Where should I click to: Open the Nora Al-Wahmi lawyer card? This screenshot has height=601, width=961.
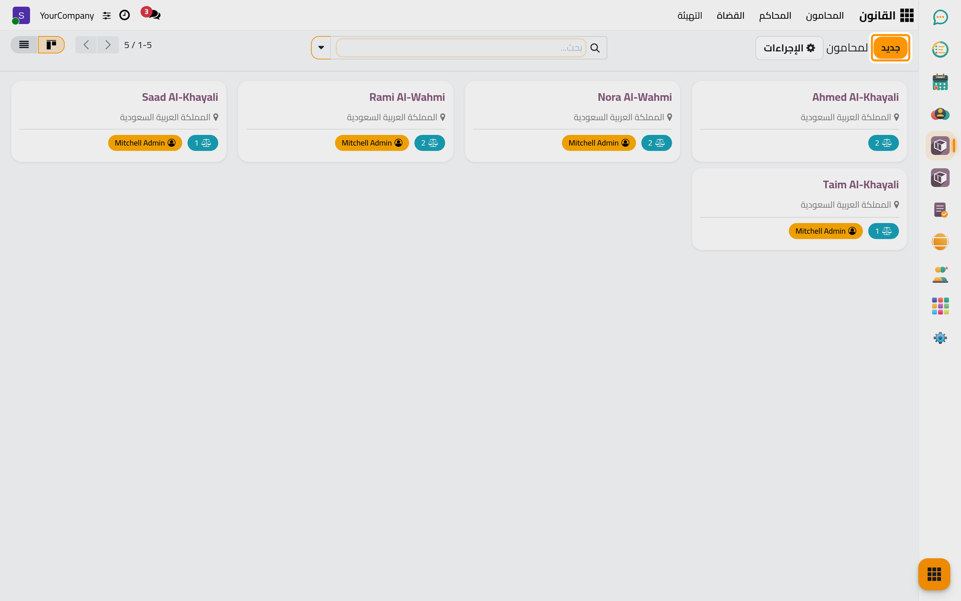(572, 121)
